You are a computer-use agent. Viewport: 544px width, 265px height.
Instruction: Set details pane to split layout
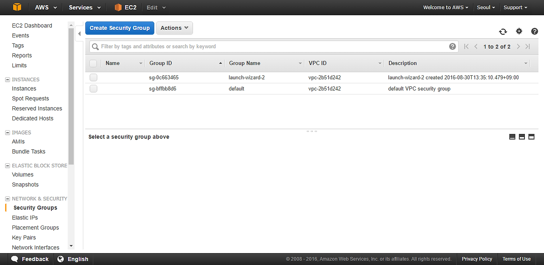point(522,137)
